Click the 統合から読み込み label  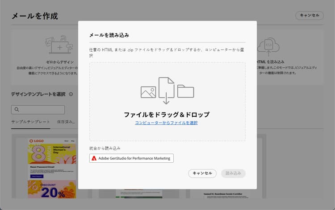tap(105, 148)
